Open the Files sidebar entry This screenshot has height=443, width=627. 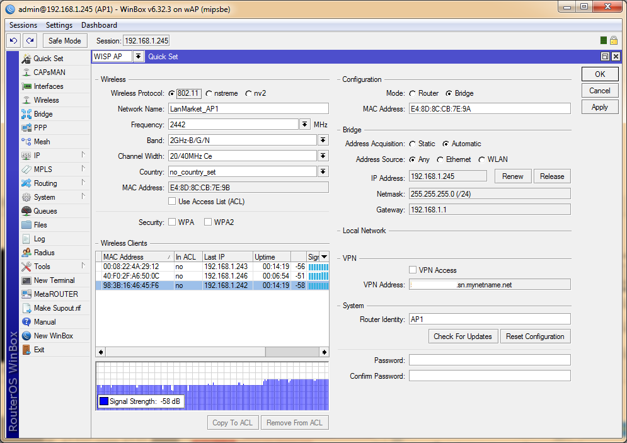click(40, 225)
